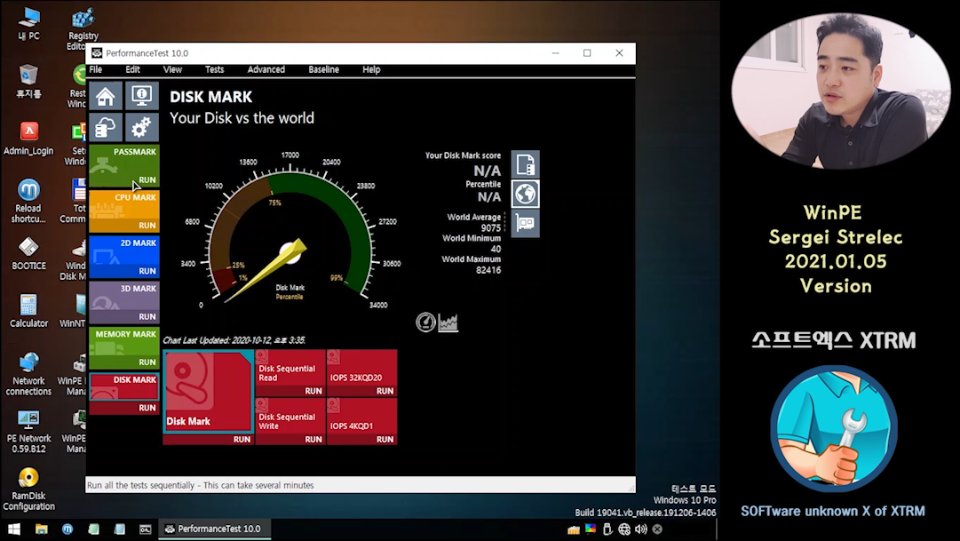Click the save results document icon
This screenshot has height=541, width=960.
526,165
